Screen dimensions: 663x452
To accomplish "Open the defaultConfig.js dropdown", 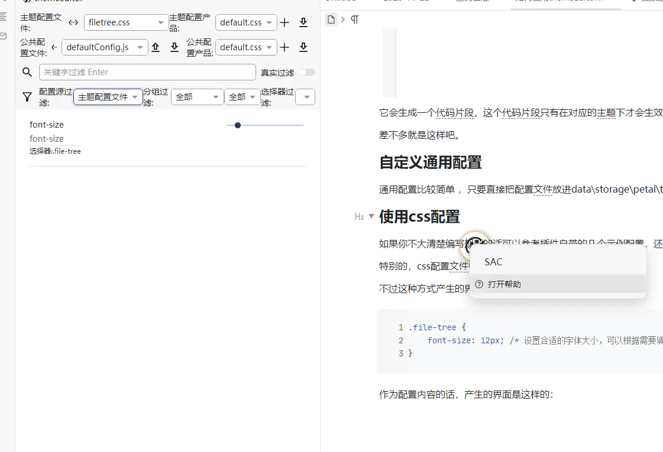I will 105,47.
